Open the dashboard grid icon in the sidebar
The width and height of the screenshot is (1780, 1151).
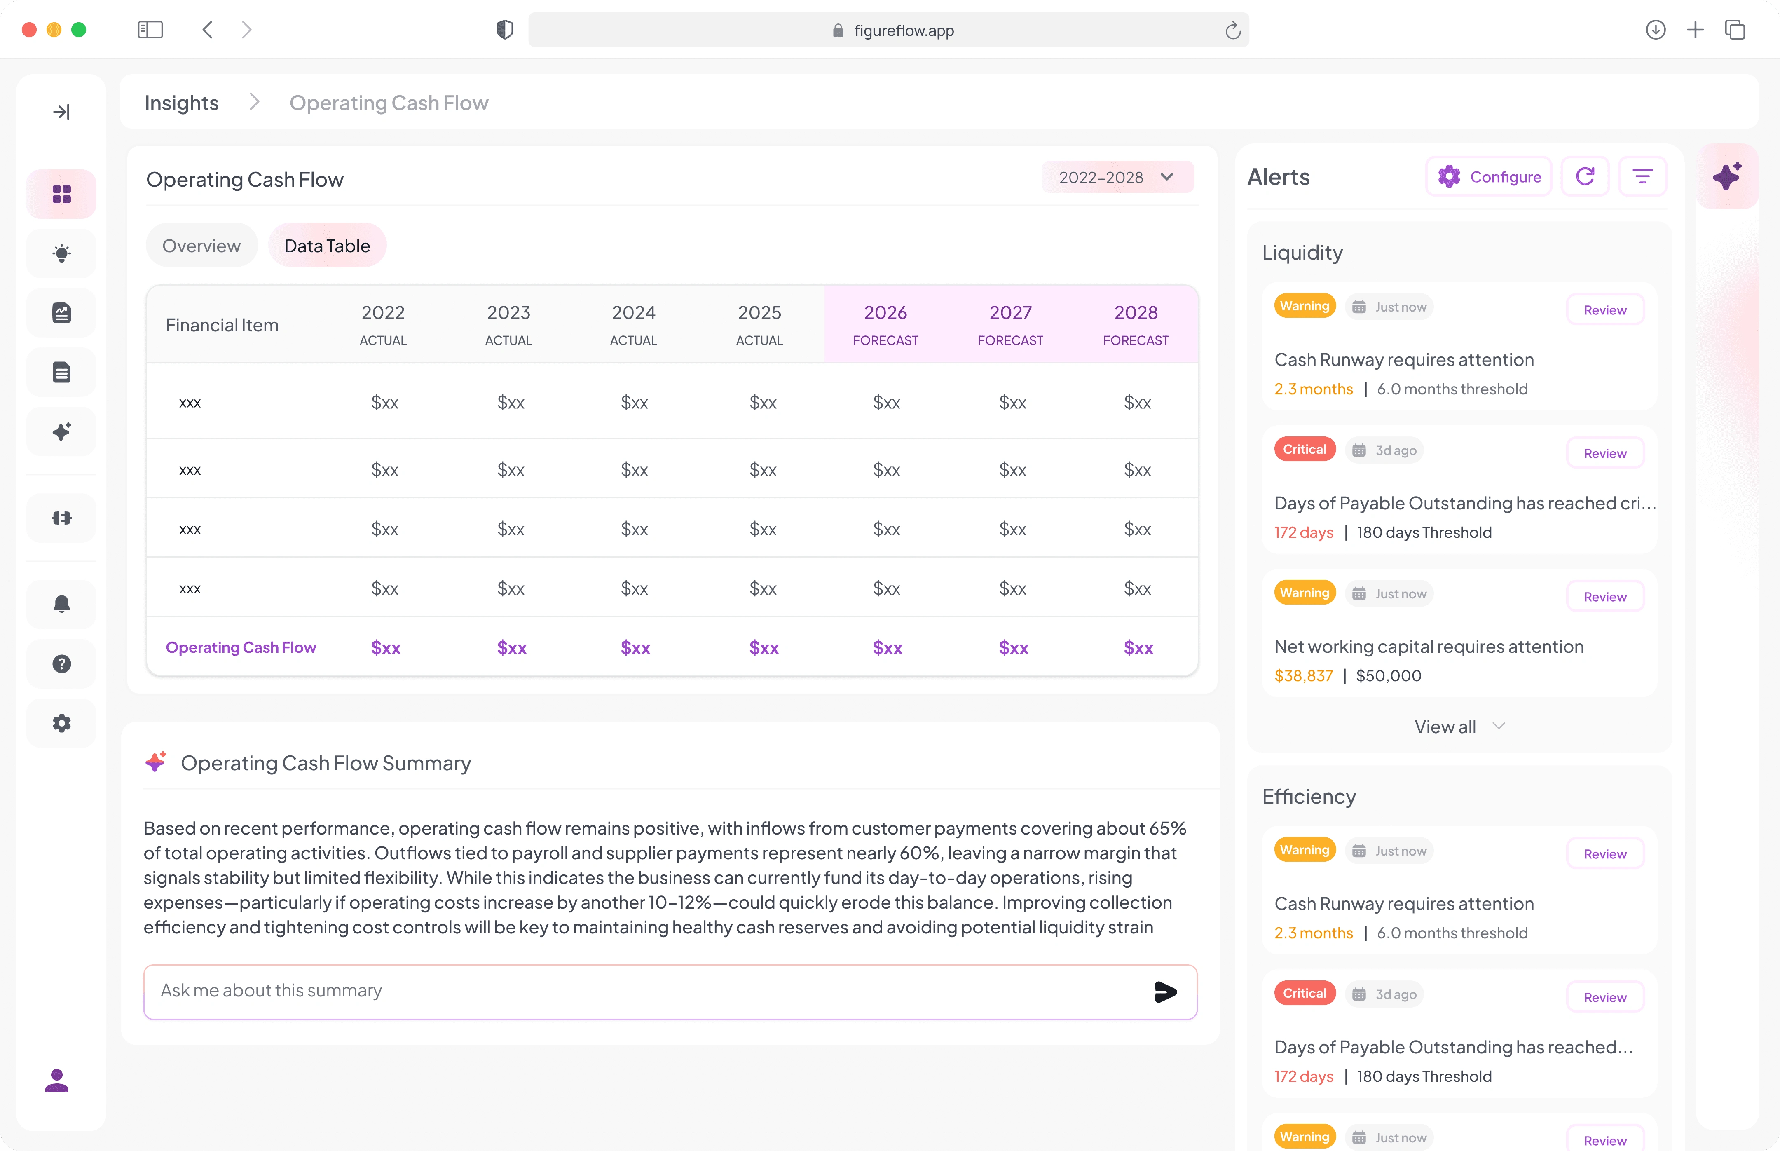point(61,195)
